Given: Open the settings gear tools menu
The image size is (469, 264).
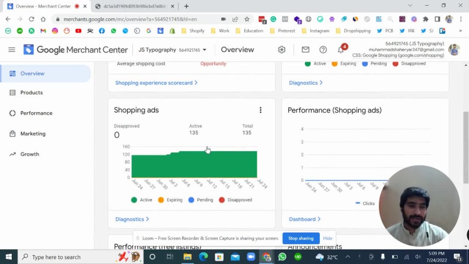Looking at the screenshot, I should (x=281, y=50).
